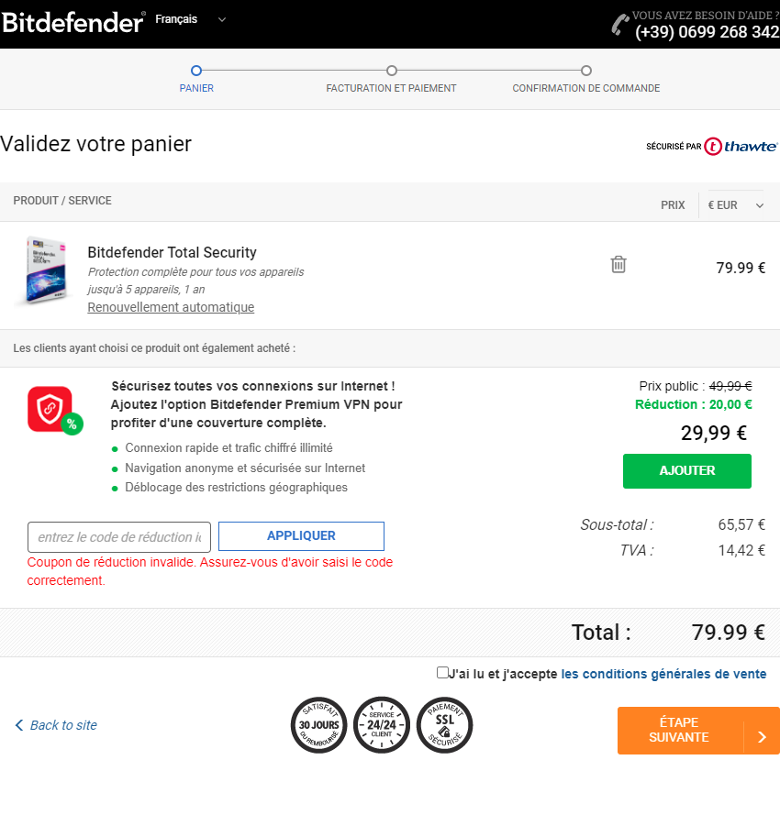Accept the conditions générales checkbox
This screenshot has height=837, width=780.
point(443,673)
